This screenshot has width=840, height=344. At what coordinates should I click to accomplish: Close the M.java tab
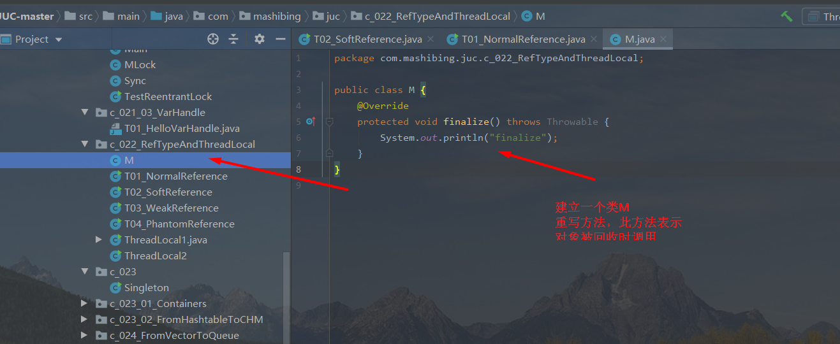tap(664, 39)
